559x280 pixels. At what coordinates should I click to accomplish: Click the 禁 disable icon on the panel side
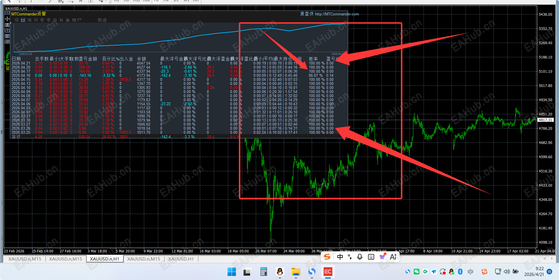7,36
